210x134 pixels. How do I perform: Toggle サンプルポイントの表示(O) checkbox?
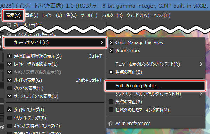coord(10,96)
